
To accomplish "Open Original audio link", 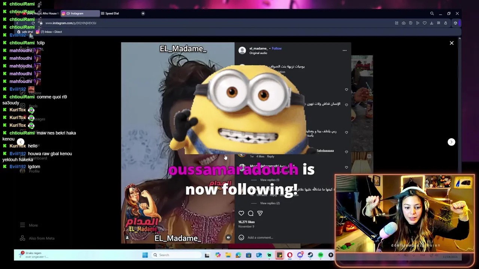I will point(258,53).
